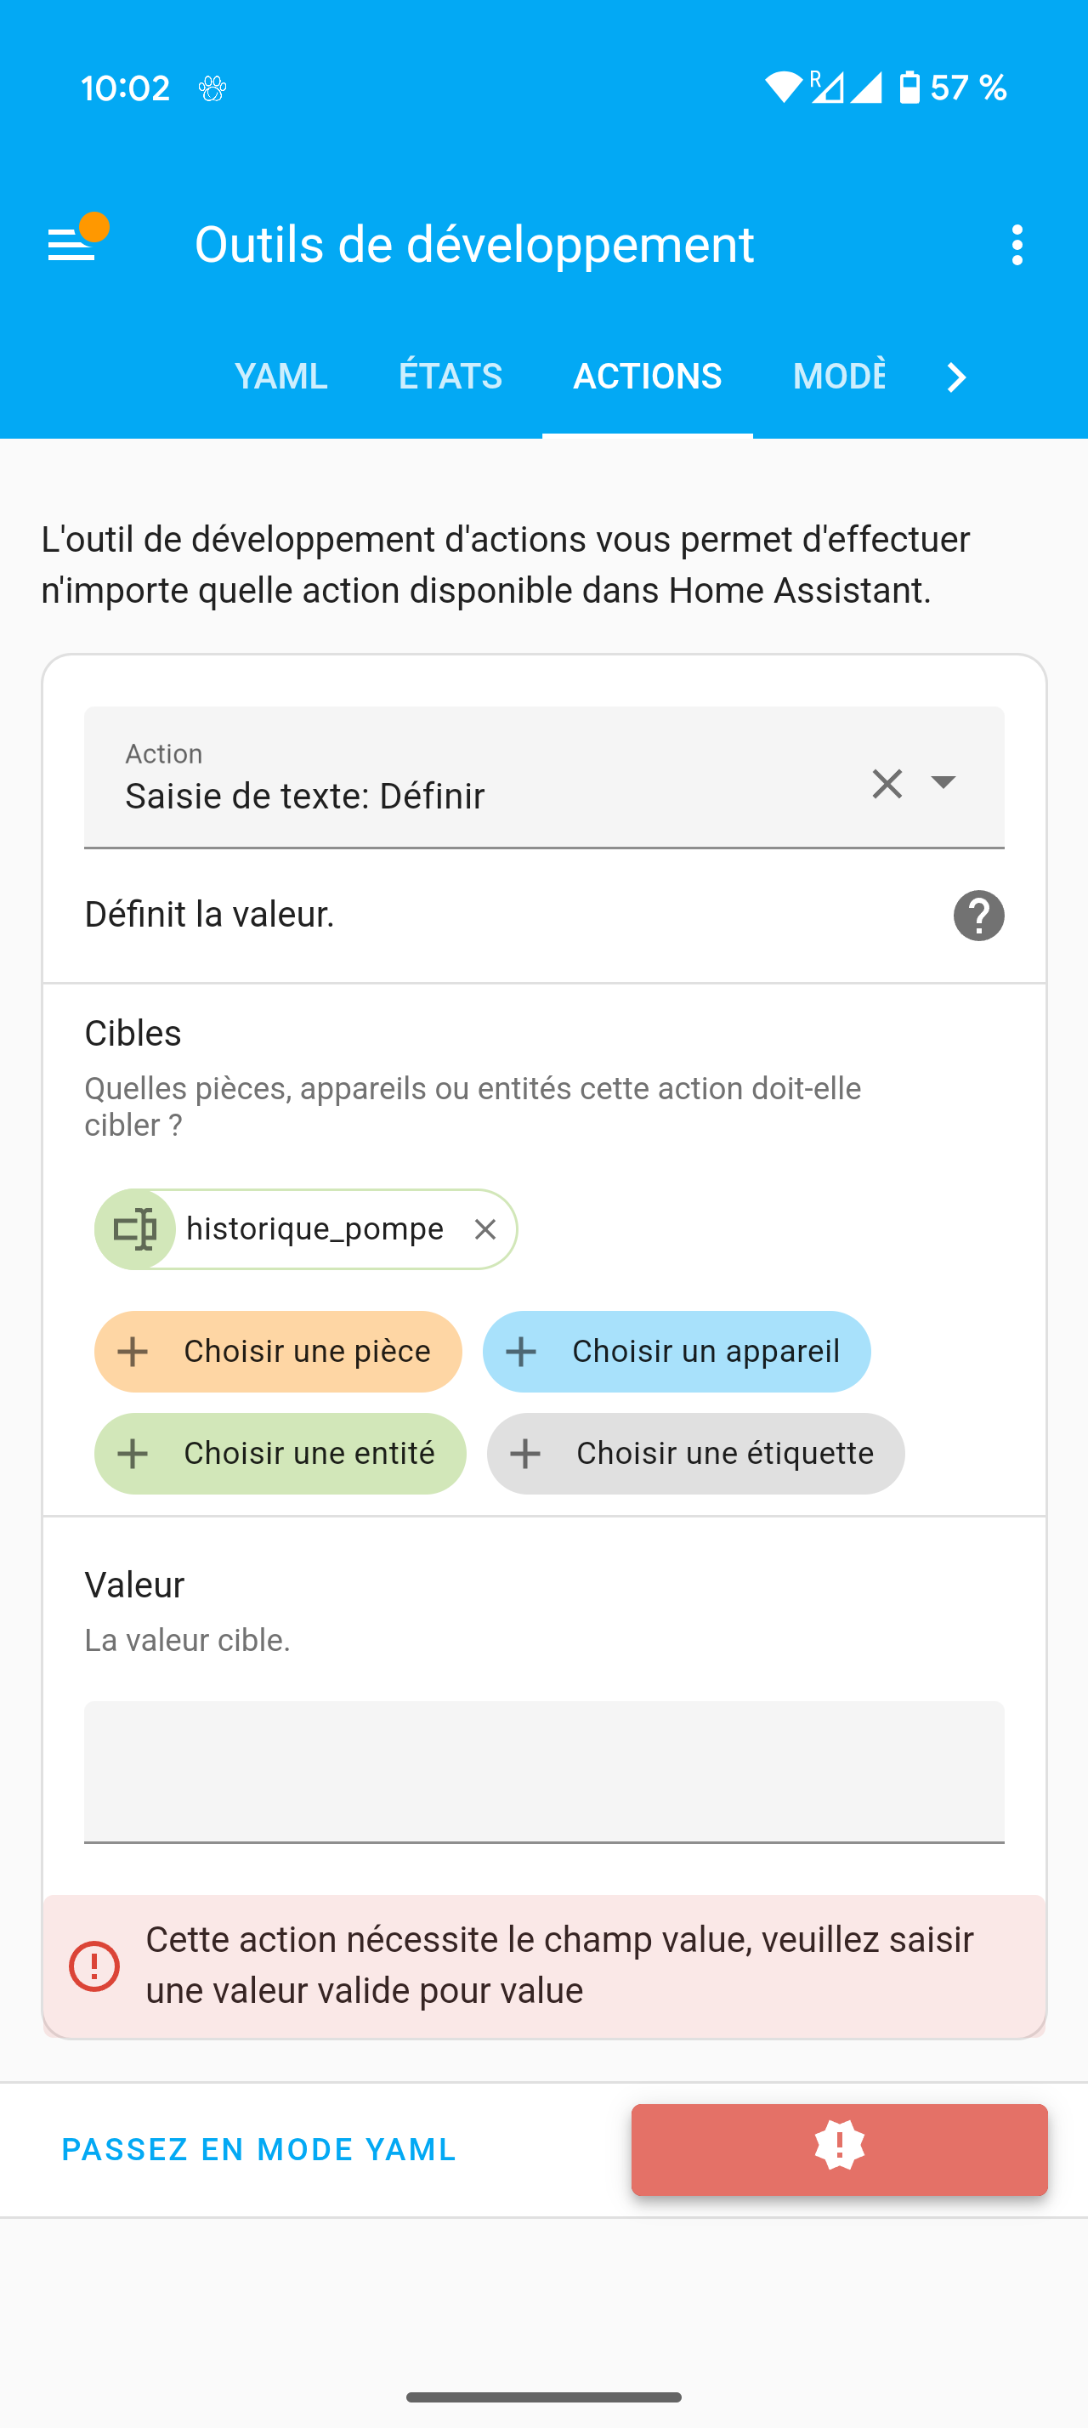Remove the historique_pompe target chip
This screenshot has width=1088, height=2428.
[485, 1229]
